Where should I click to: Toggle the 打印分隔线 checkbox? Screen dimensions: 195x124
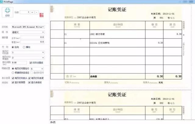30,63
